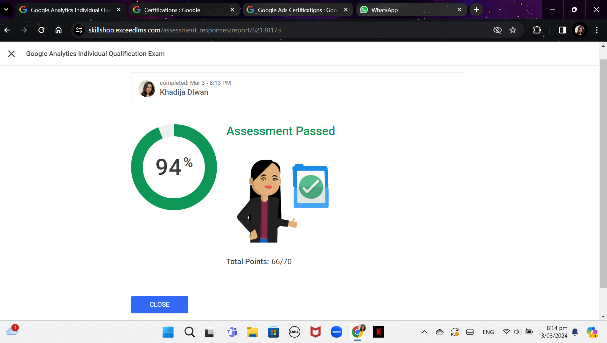Image resolution: width=607 pixels, height=343 pixels.
Task: Open McAfee from the taskbar
Action: click(315, 332)
